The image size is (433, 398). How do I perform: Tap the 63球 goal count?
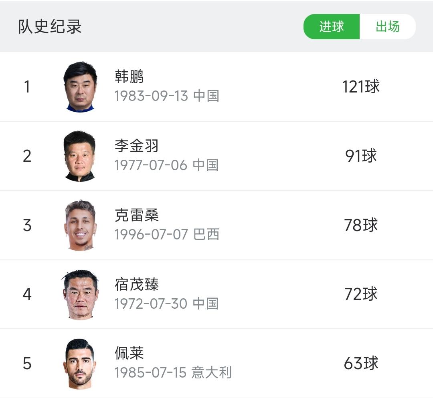click(x=361, y=364)
